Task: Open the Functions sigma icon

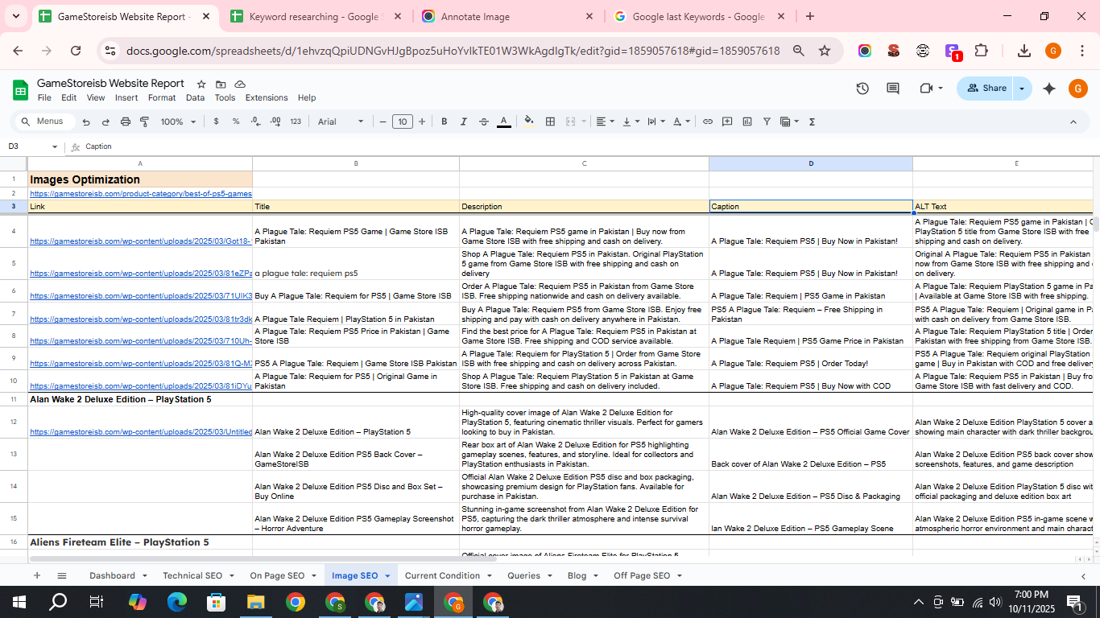Action: click(812, 122)
